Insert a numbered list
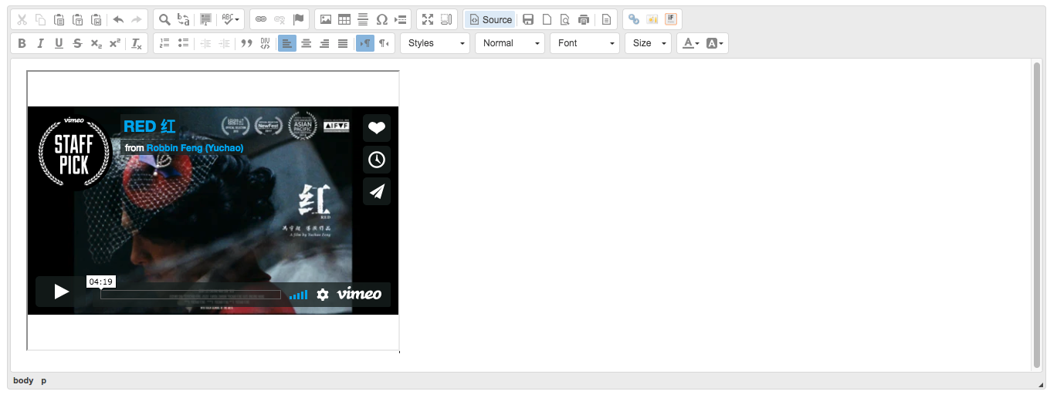 [164, 43]
